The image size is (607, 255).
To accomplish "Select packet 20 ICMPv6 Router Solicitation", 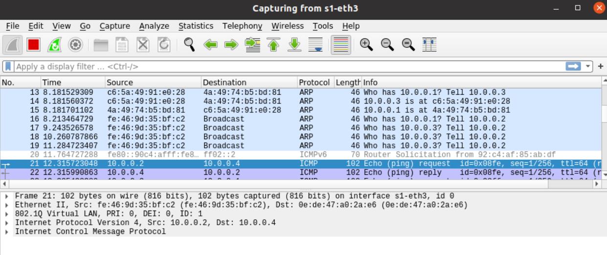I will tap(300, 154).
